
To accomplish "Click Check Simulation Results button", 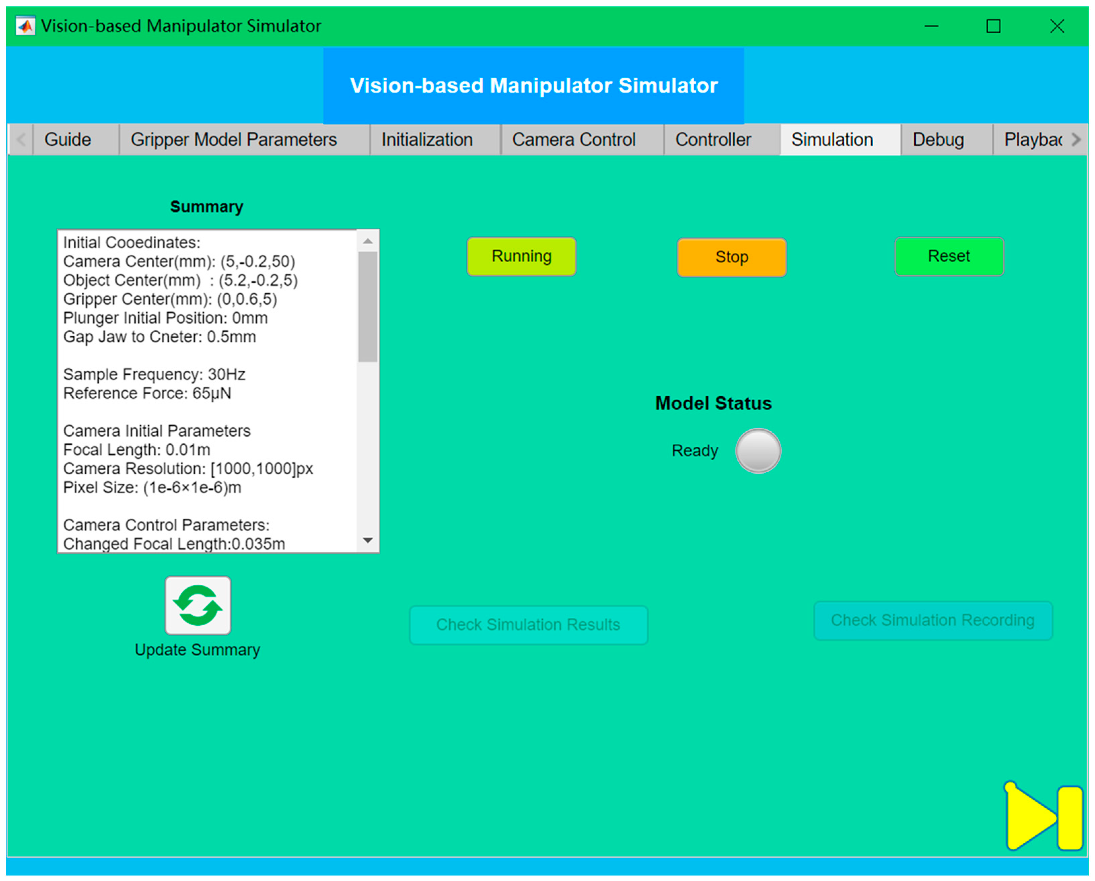I will pyautogui.click(x=528, y=625).
